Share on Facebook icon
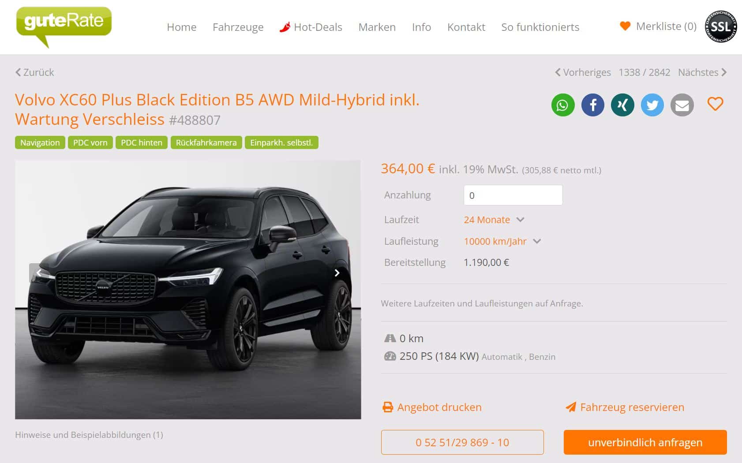742x463 pixels. [x=593, y=105]
